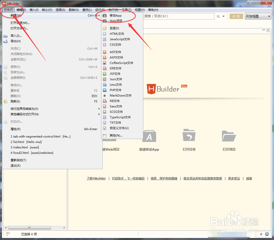Click the 打开目录 large folder icon

pyautogui.click(x=189, y=135)
